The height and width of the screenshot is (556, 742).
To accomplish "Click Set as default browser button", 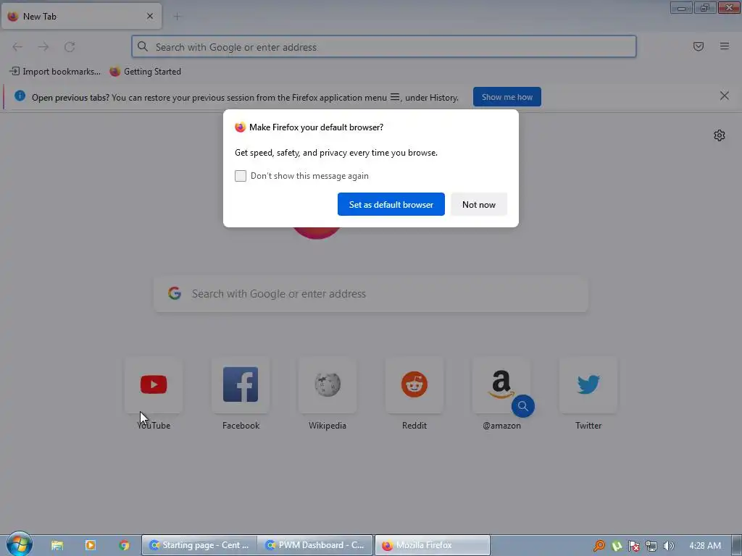I will coord(391,204).
